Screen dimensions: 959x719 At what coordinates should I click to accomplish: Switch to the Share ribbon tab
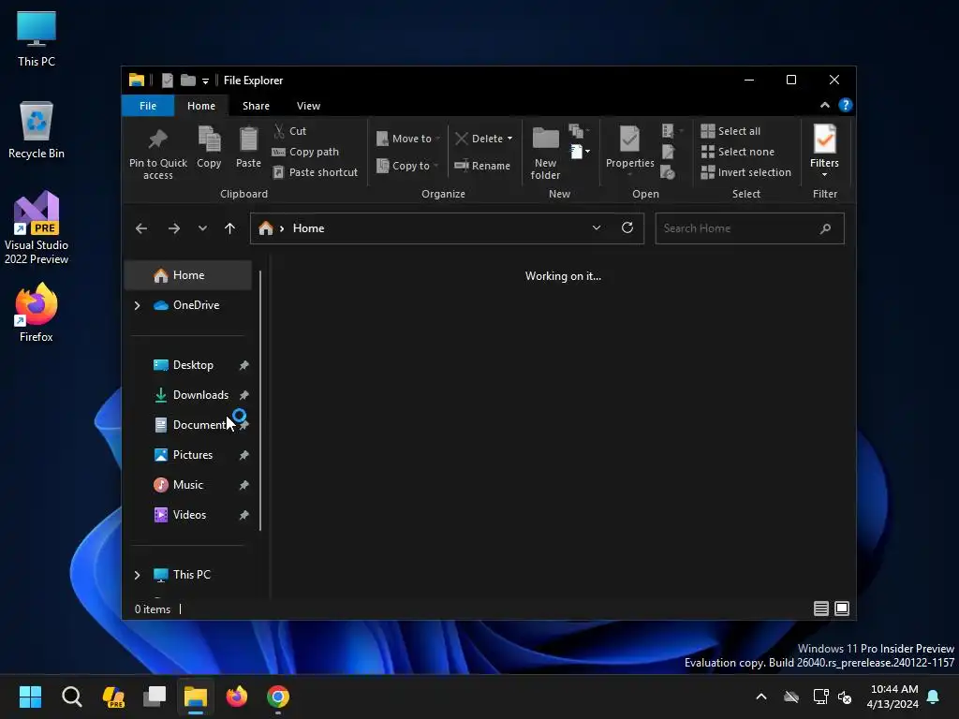pos(256,106)
